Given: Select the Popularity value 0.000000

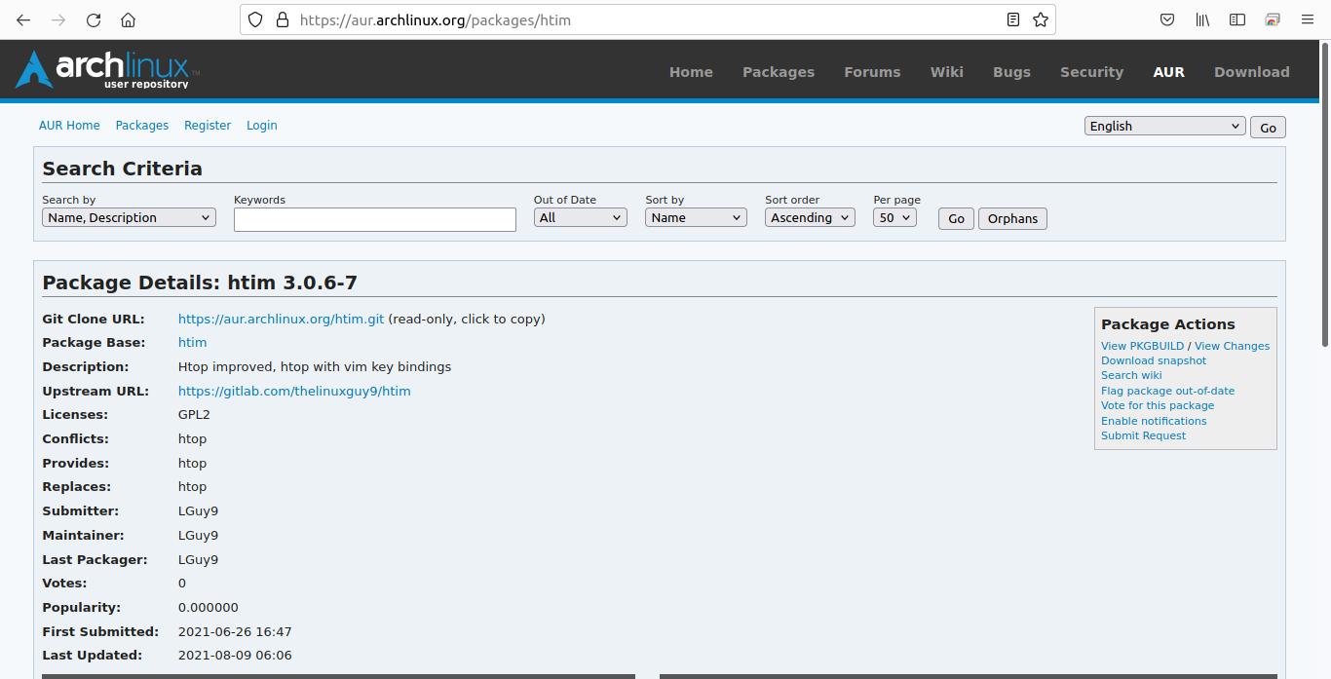Looking at the screenshot, I should tap(209, 607).
